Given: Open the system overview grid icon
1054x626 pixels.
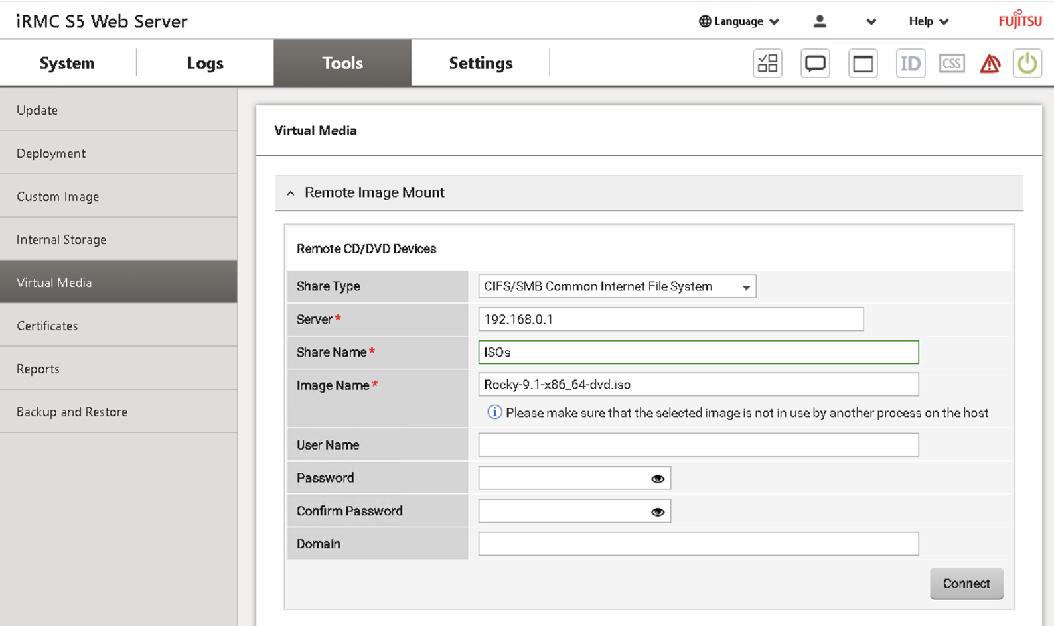Looking at the screenshot, I should click(x=767, y=64).
